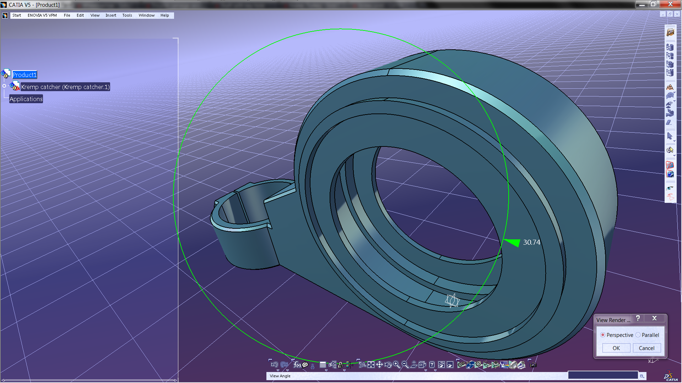Select the Parallel radio button
This screenshot has width=682, height=383.
638,335
